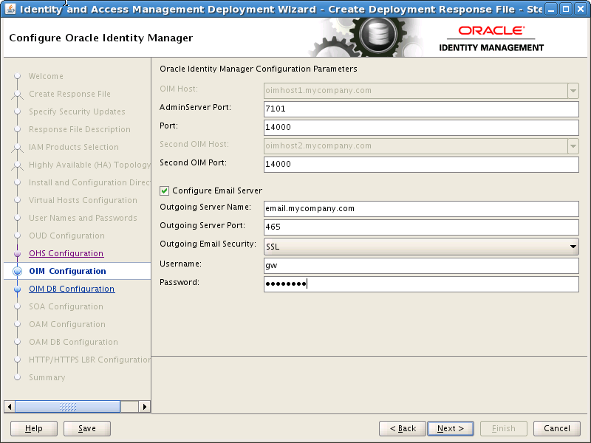
Task: Click the sidebar horizontal scrollbar thumb
Action: coord(68,407)
